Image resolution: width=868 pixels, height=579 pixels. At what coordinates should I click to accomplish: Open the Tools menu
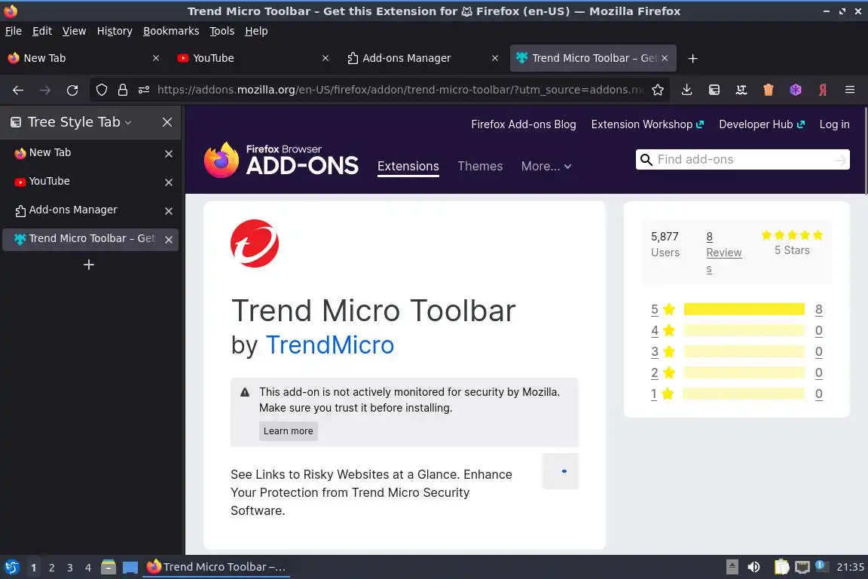point(222,31)
